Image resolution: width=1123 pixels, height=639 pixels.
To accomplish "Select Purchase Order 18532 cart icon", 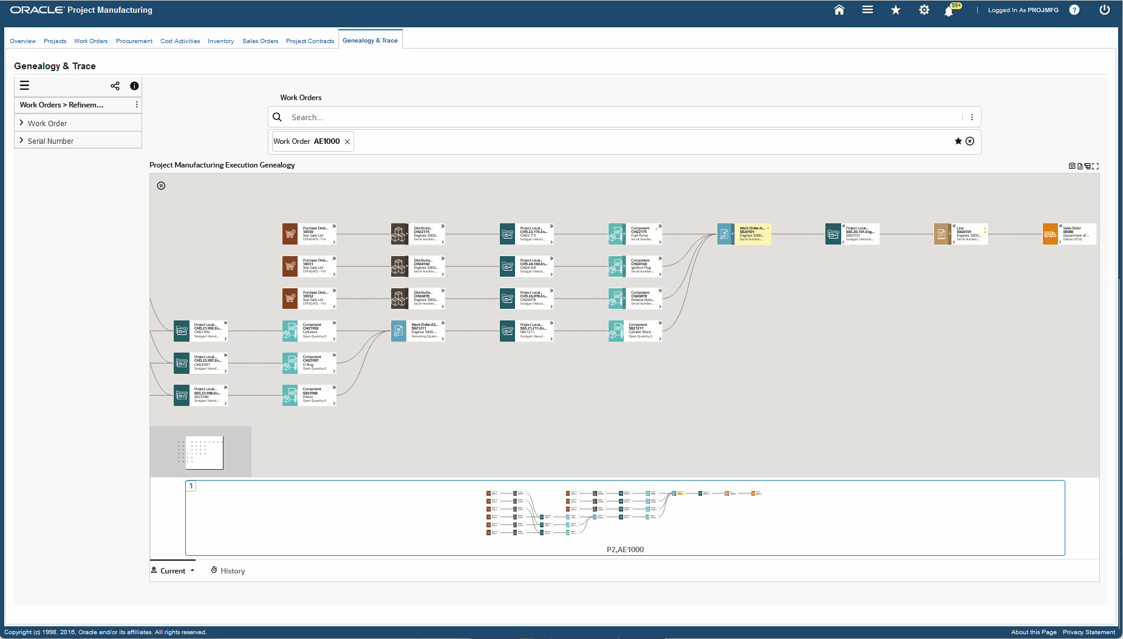I will tap(290, 299).
